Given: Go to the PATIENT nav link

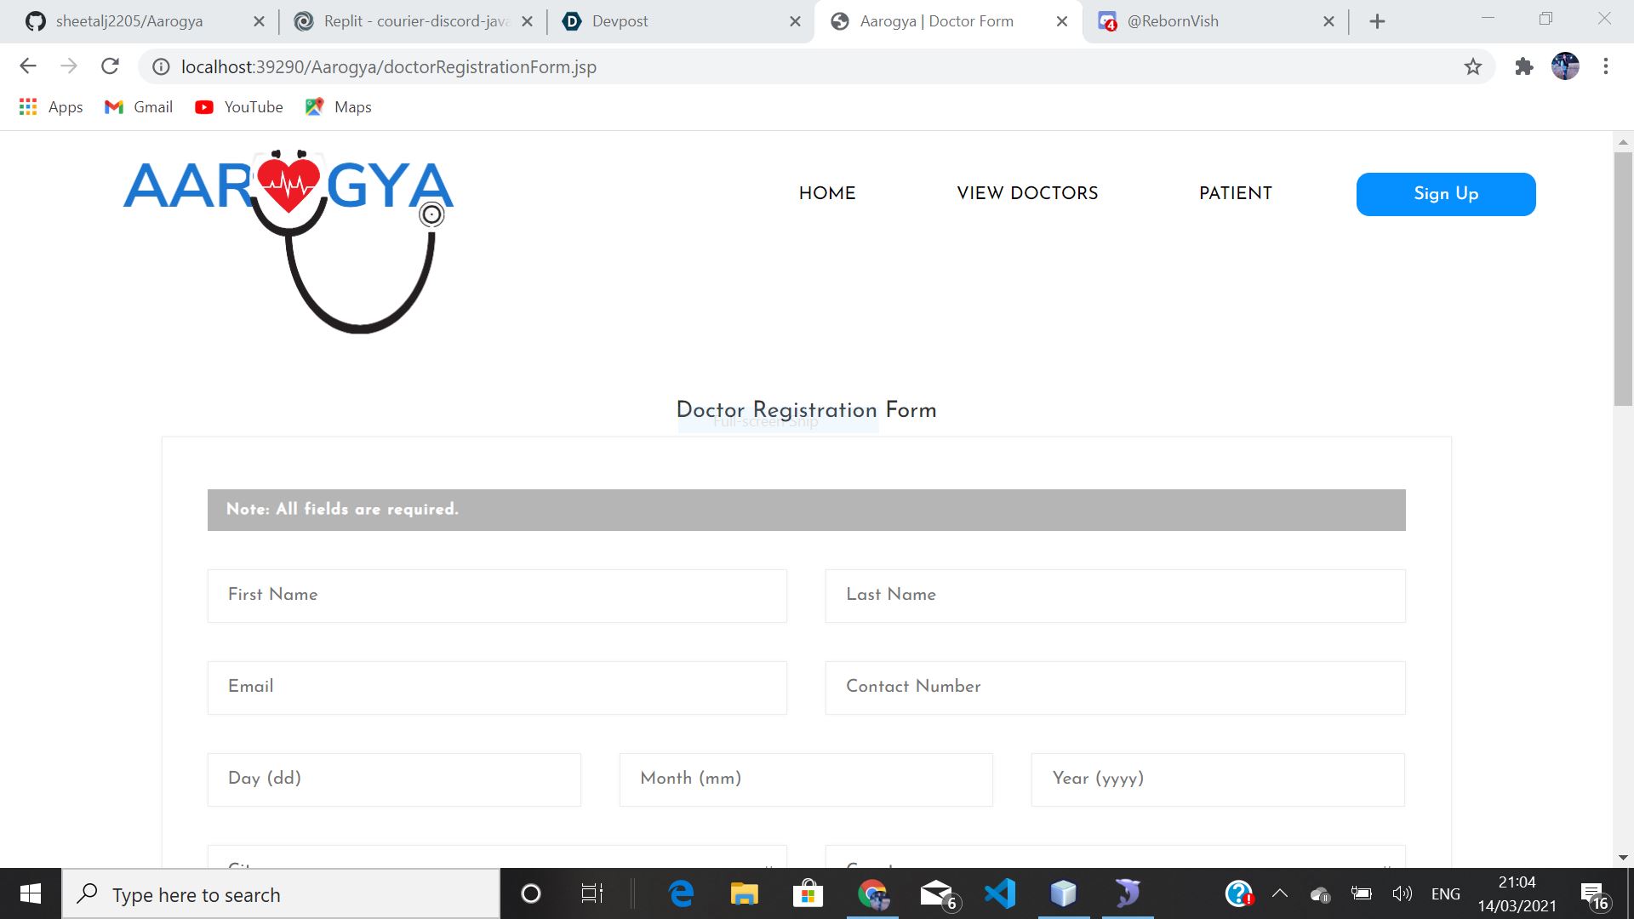Looking at the screenshot, I should point(1235,193).
